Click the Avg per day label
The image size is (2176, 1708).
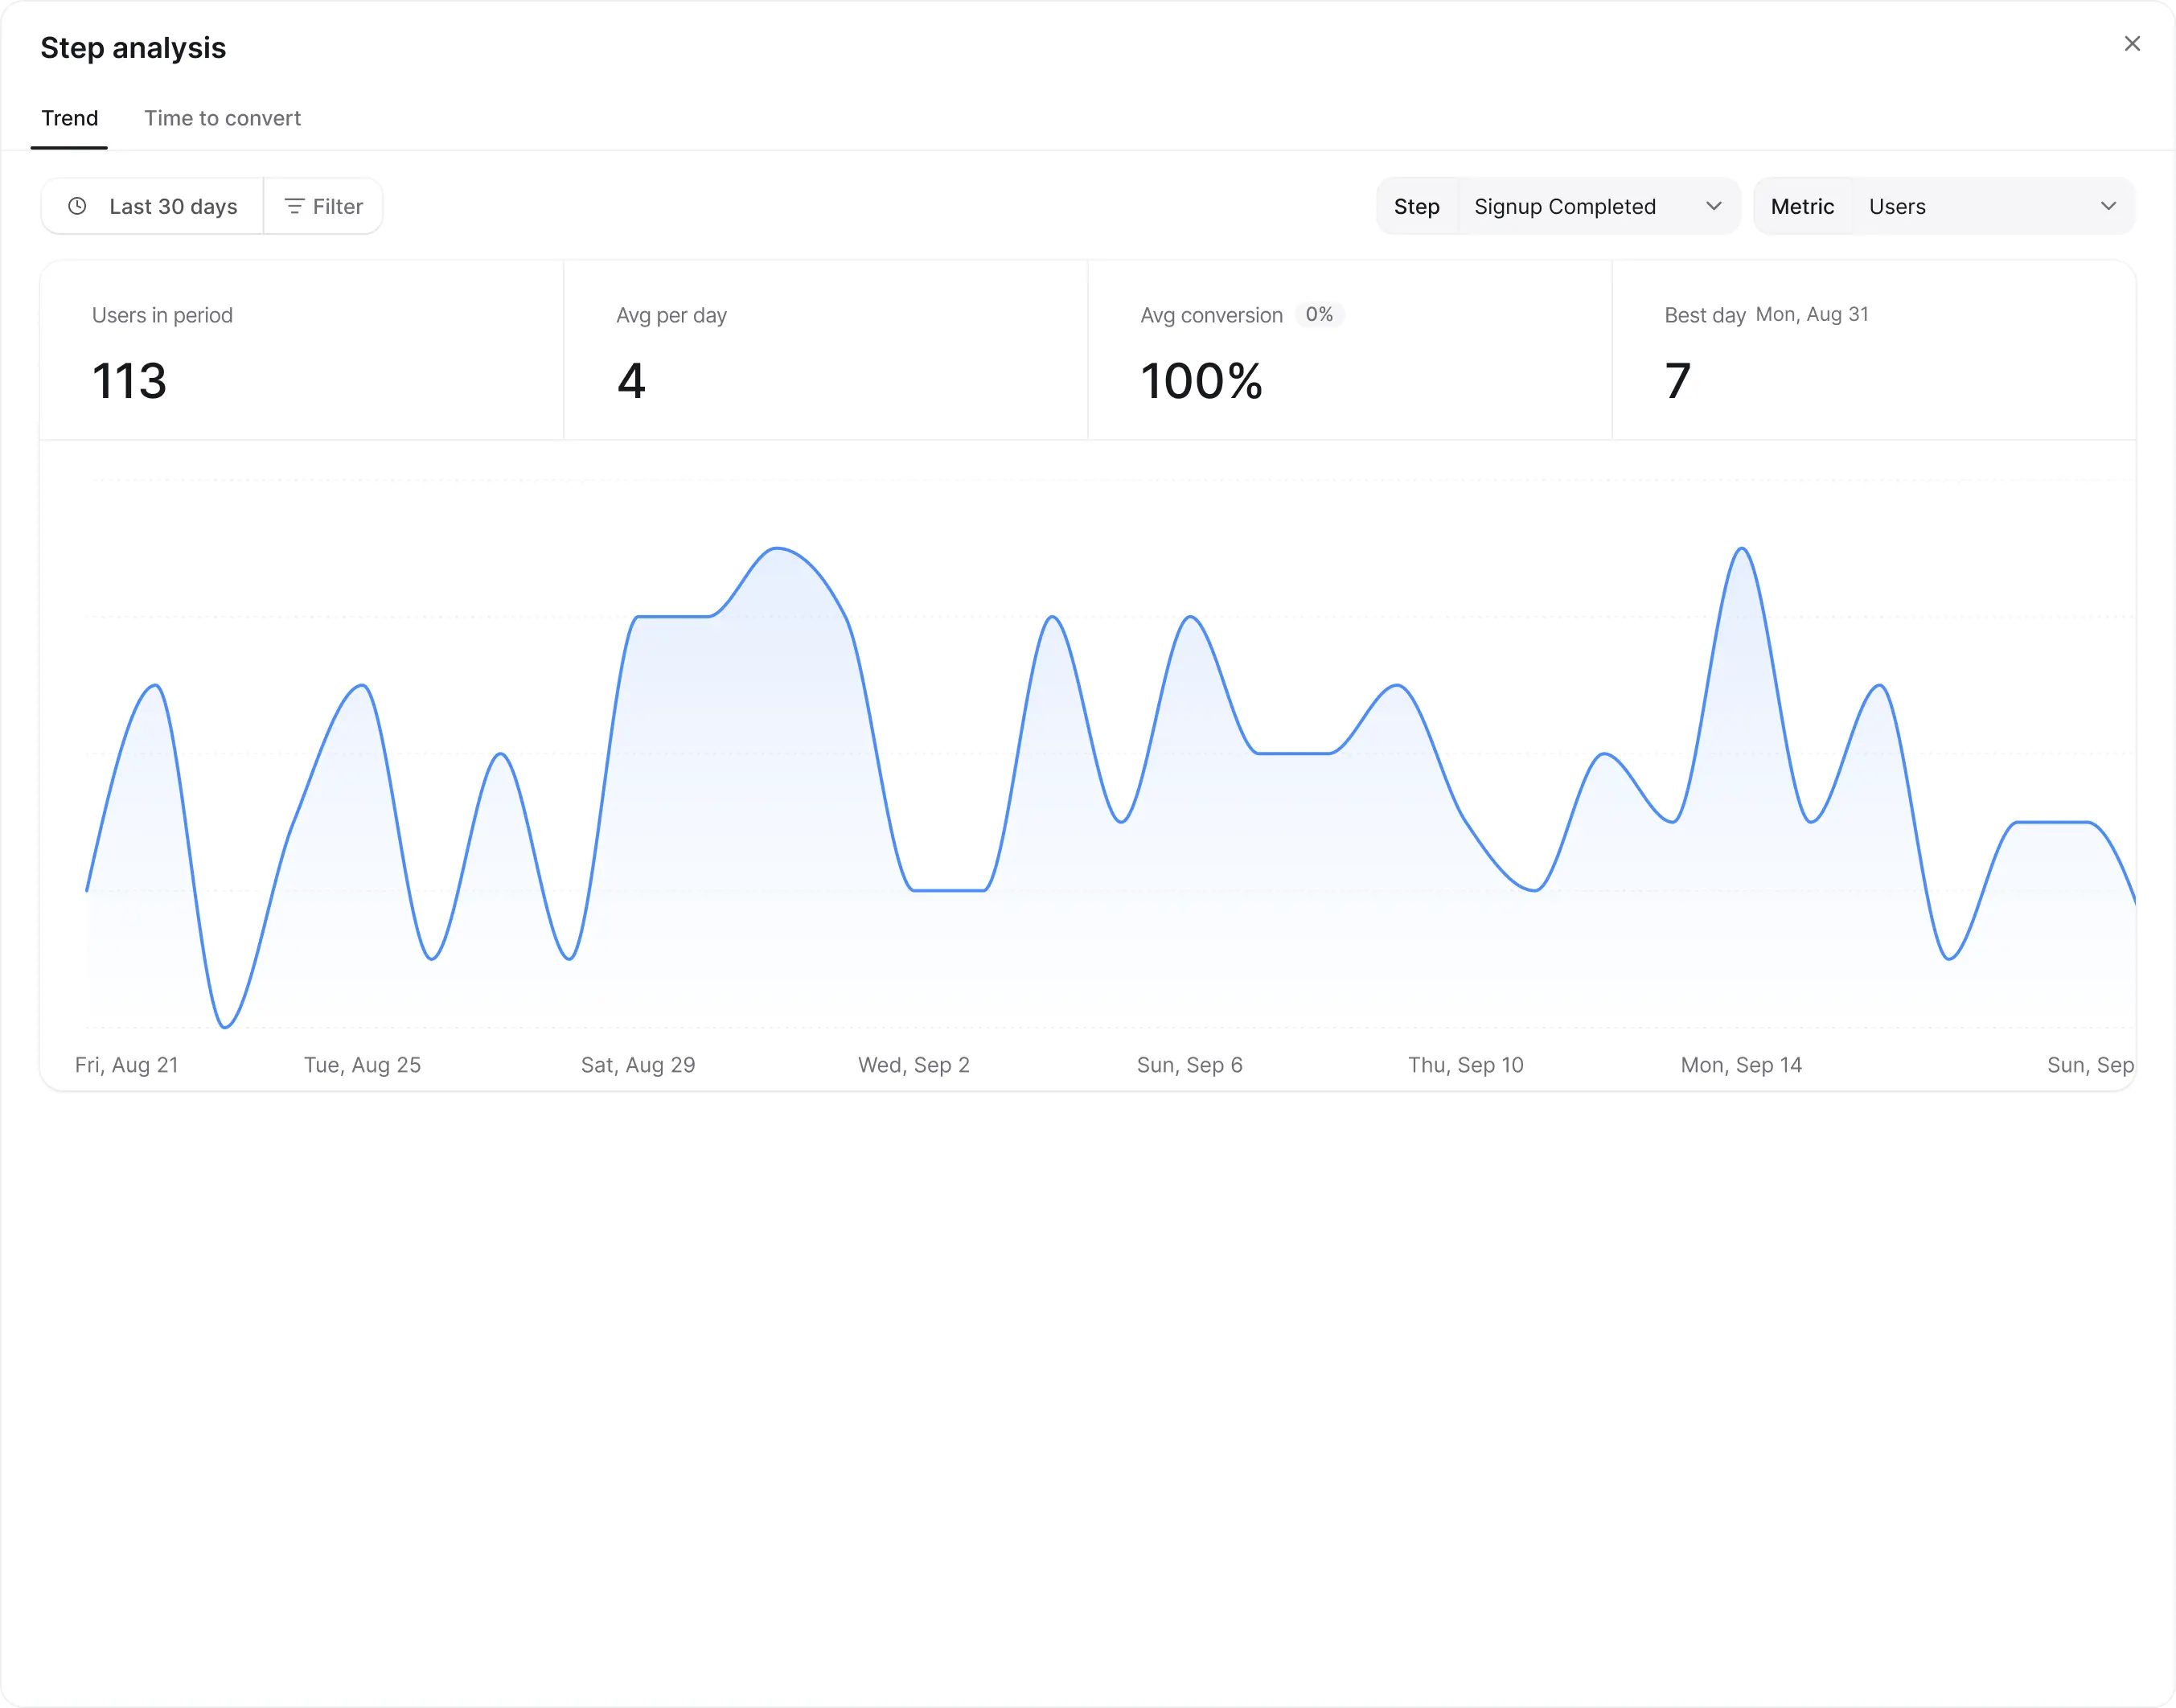click(x=671, y=315)
